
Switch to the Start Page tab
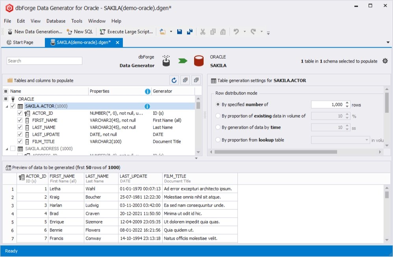tap(20, 43)
